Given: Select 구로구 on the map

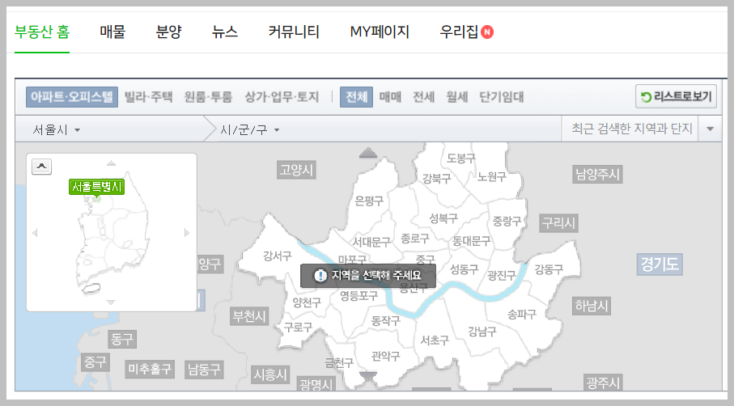Looking at the screenshot, I should point(298,327).
